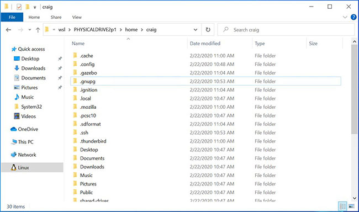Select the Desktop folder in file list
The height and width of the screenshot is (212, 359).
(x=89, y=150)
